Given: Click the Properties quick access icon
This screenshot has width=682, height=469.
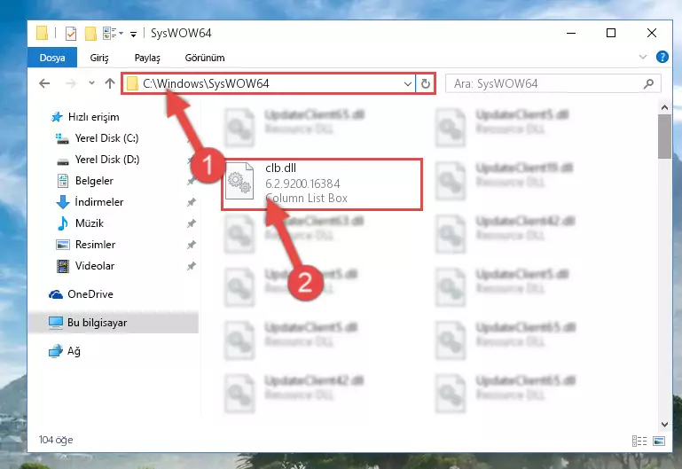Looking at the screenshot, I should (x=71, y=34).
